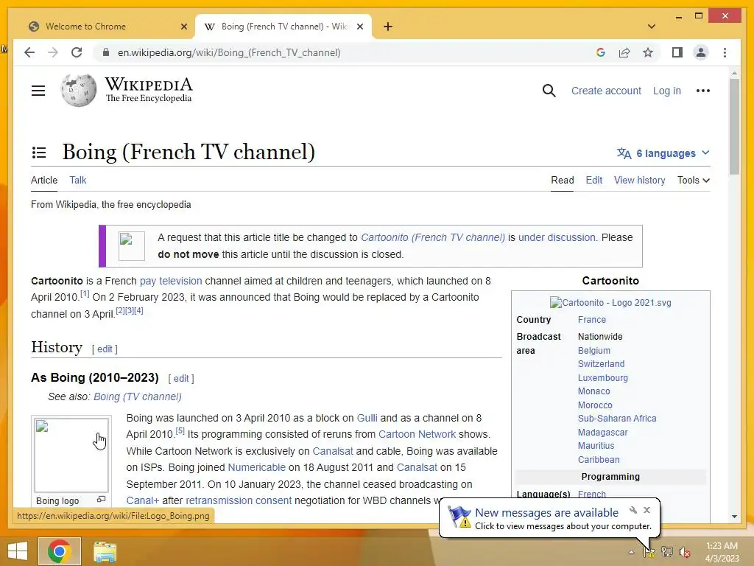Open the View history tab

click(640, 180)
